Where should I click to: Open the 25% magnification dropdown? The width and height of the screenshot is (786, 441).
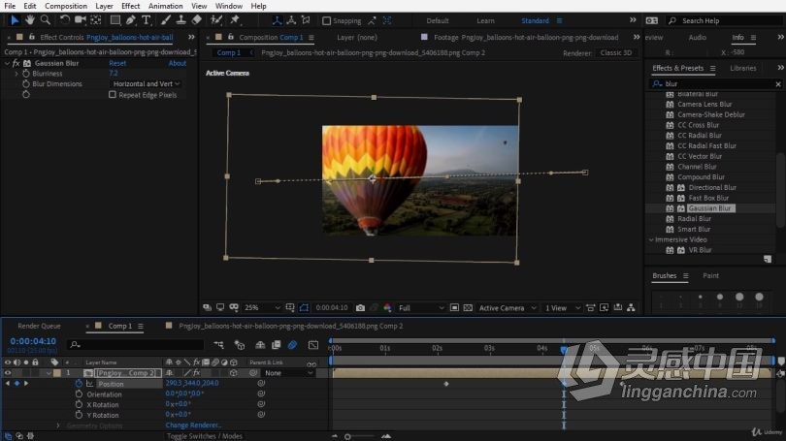pos(262,308)
